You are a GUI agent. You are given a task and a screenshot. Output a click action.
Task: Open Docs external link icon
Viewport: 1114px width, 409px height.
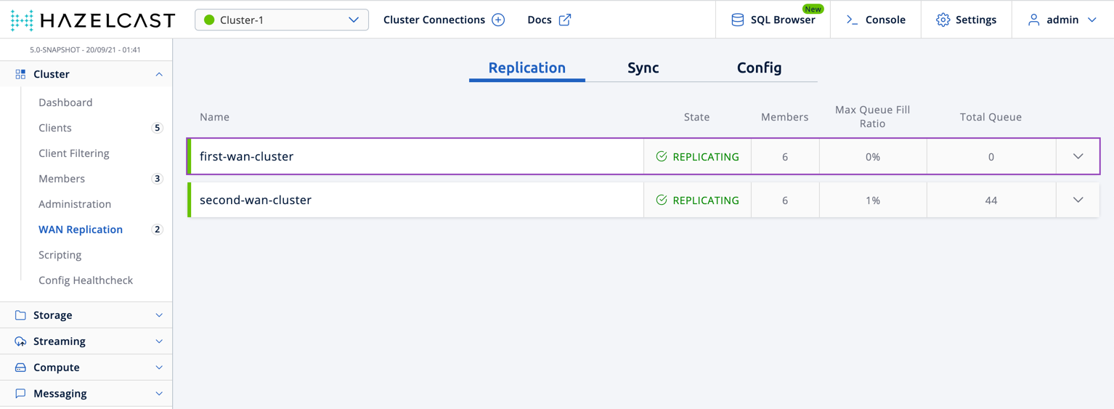565,20
